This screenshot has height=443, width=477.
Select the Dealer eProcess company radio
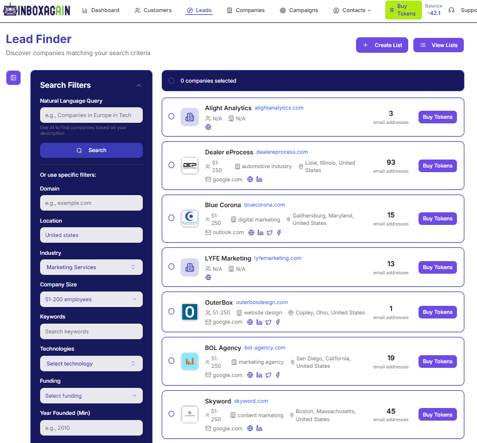(x=171, y=165)
